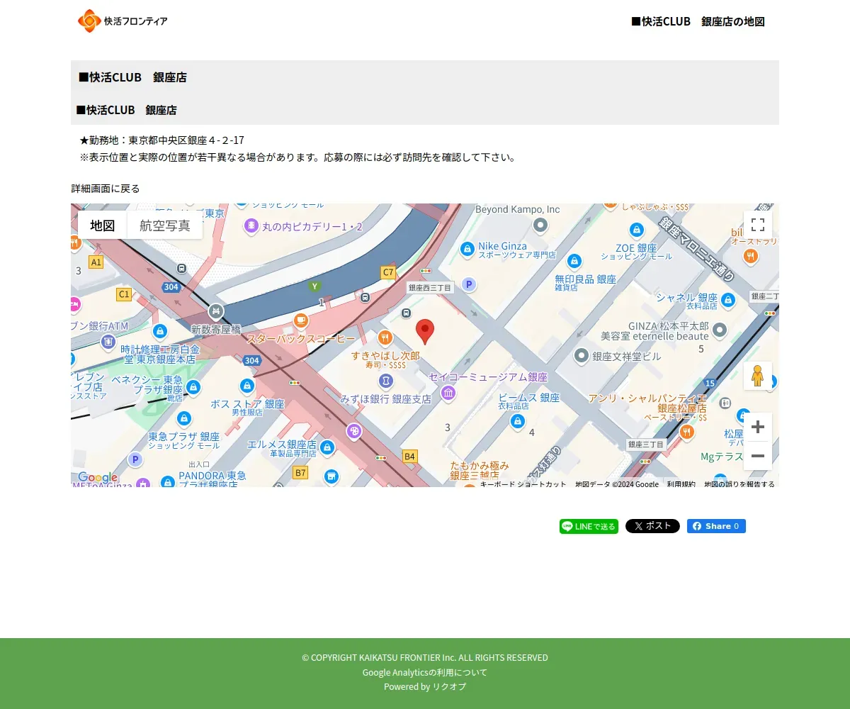
Task: Click Muji Ginza shopping marker icon
Action: [x=574, y=261]
